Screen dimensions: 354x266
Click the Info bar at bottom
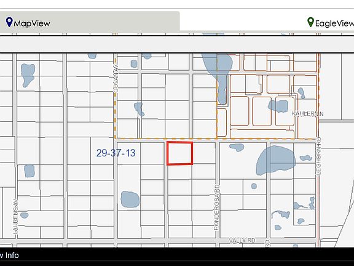177,256
